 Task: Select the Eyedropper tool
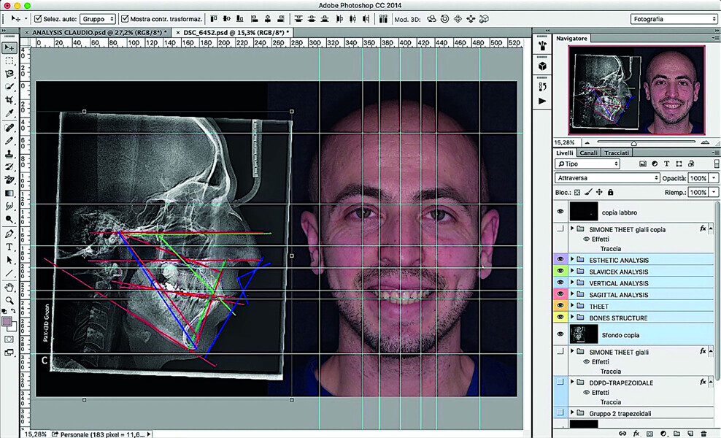pos(9,113)
